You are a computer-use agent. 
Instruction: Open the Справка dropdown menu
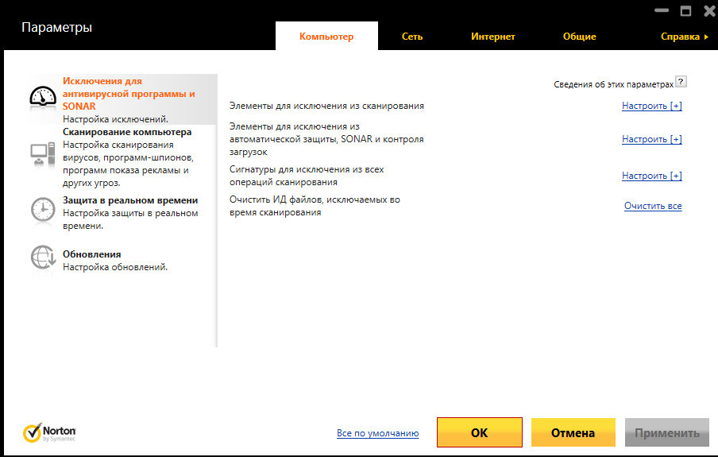click(x=684, y=37)
